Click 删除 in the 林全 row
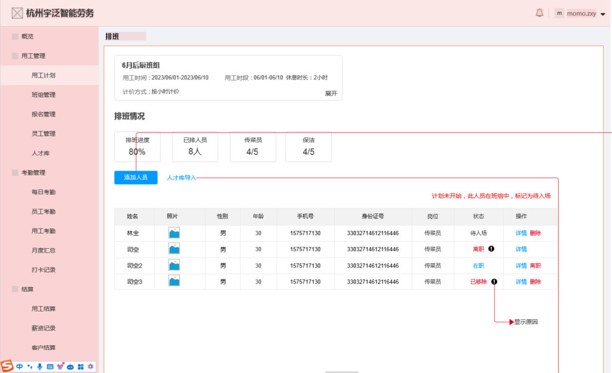 coord(535,233)
